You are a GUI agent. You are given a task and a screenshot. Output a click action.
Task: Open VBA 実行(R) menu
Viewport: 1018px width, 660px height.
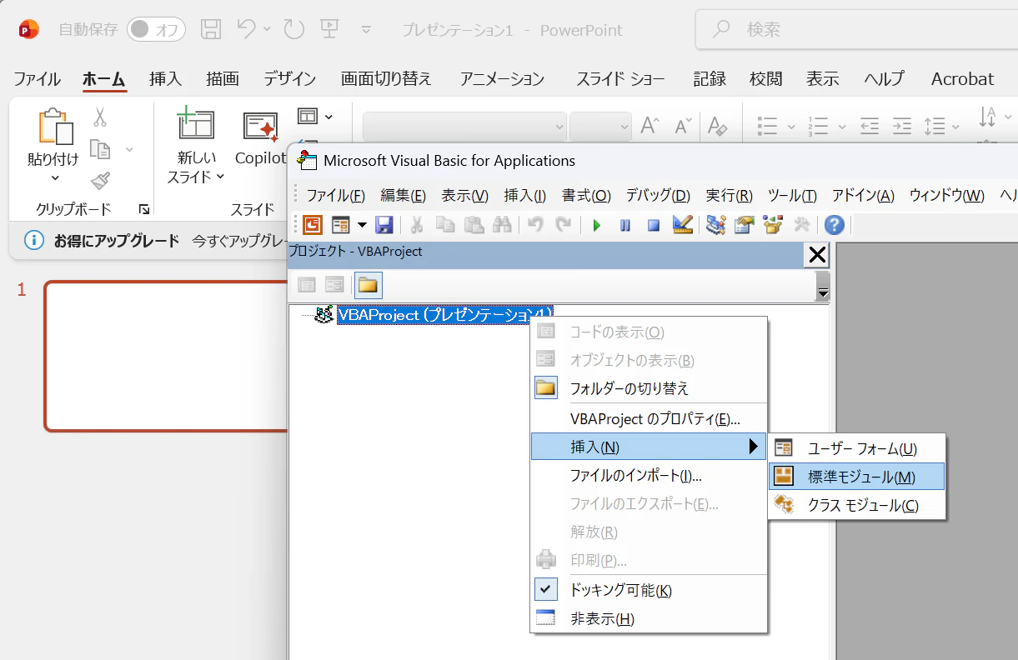pos(730,196)
